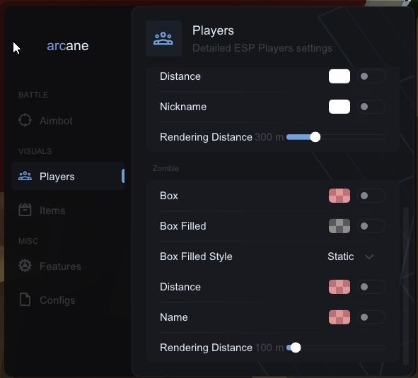The height and width of the screenshot is (378, 418).
Task: Toggle the Zombie Box switch
Action: [371, 196]
